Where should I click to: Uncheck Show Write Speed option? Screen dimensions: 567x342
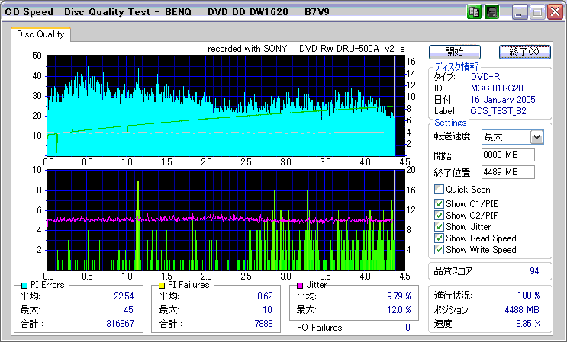coord(439,249)
